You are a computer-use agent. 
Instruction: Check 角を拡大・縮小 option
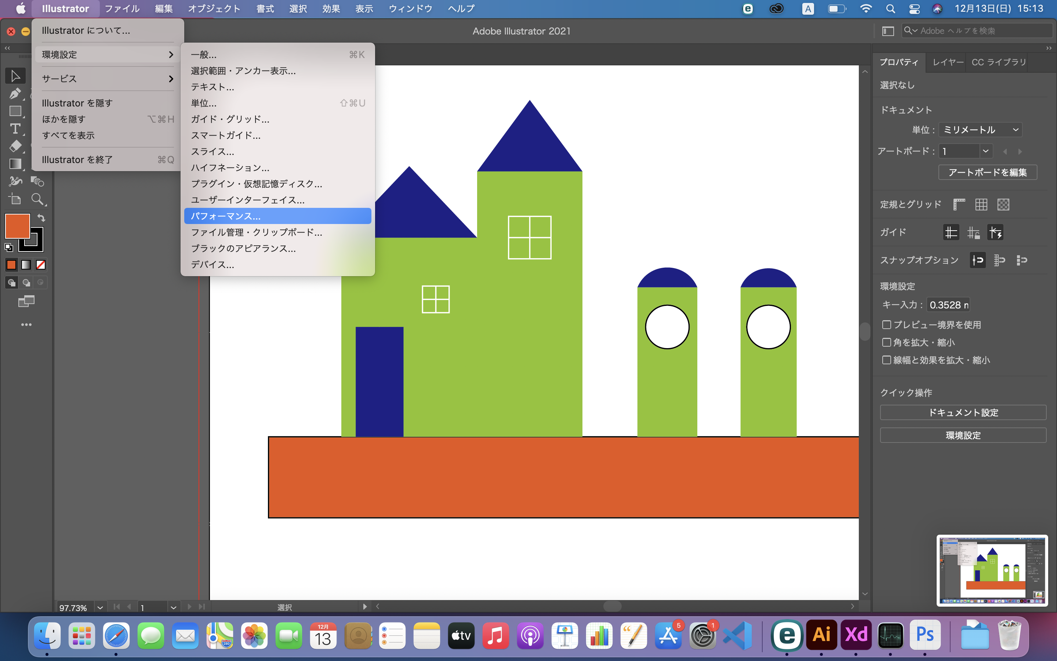(887, 342)
